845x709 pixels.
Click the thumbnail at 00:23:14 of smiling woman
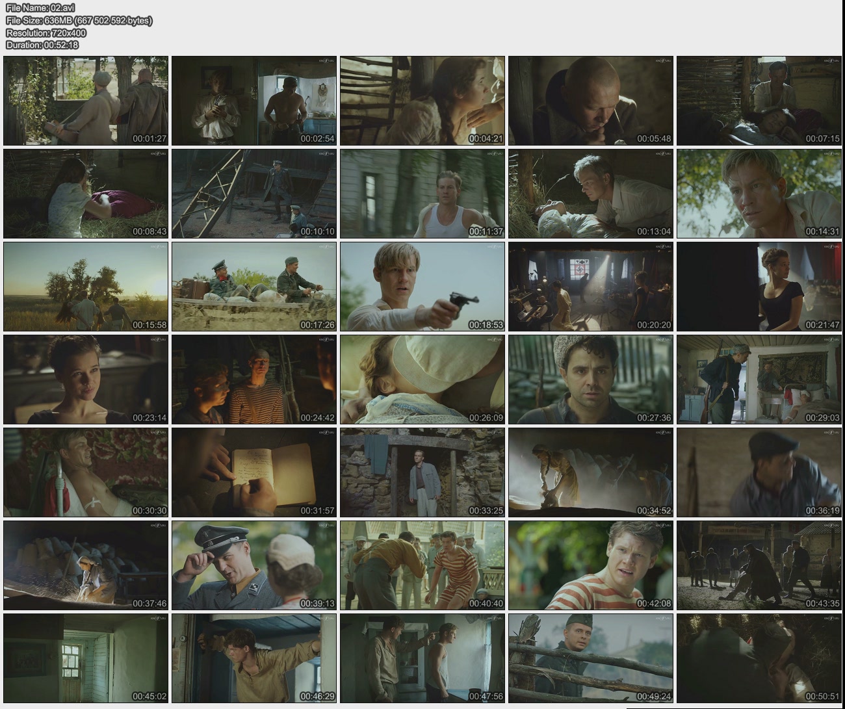click(86, 380)
